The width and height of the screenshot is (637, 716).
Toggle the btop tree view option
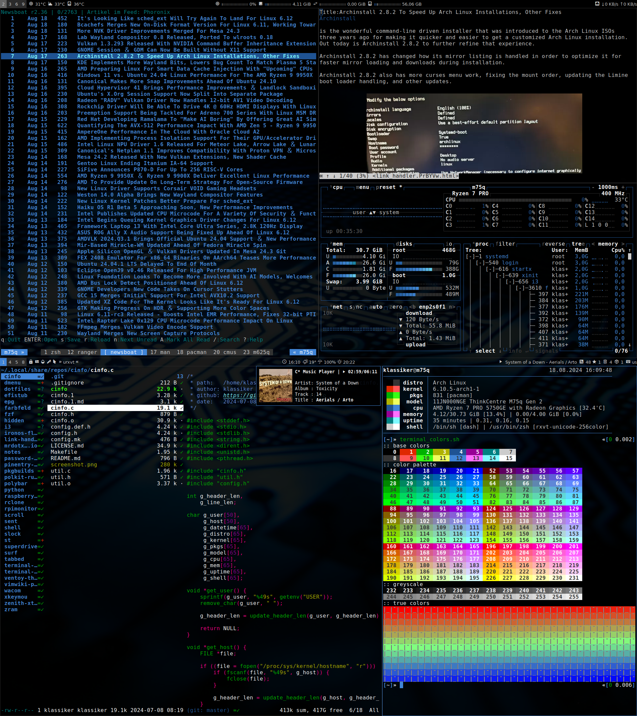[x=578, y=244]
